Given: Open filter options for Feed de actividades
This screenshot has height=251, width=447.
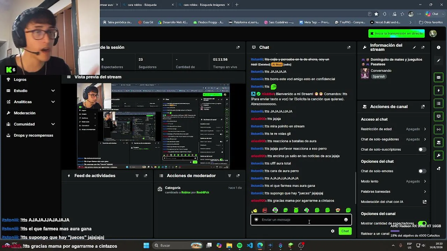Looking at the screenshot, I should pyautogui.click(x=137, y=176).
